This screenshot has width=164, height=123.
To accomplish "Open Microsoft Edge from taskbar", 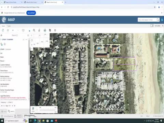I will pyautogui.click(x=35, y=121).
